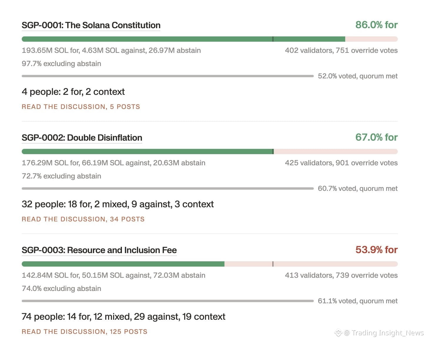Read the discussion with 5 posts
The width and height of the screenshot is (426, 340).
(x=81, y=107)
